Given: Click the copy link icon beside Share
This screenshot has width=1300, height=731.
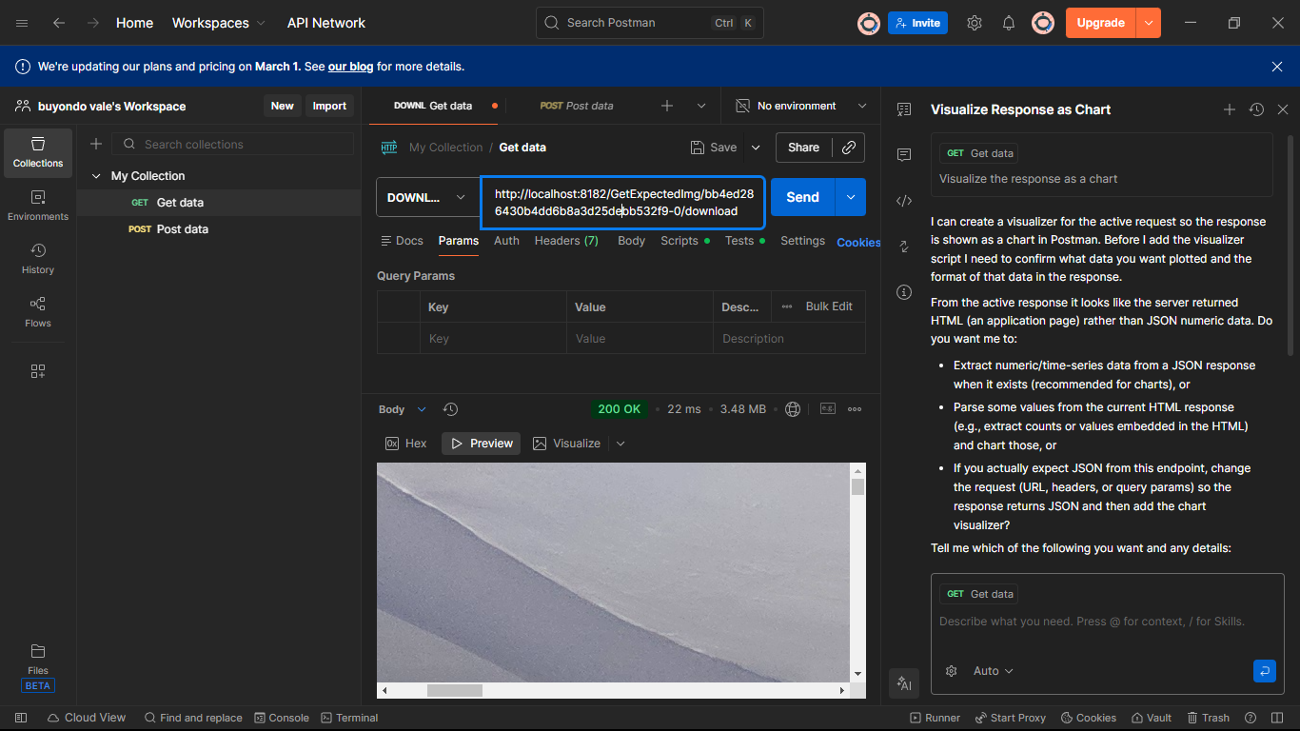Looking at the screenshot, I should (x=848, y=148).
